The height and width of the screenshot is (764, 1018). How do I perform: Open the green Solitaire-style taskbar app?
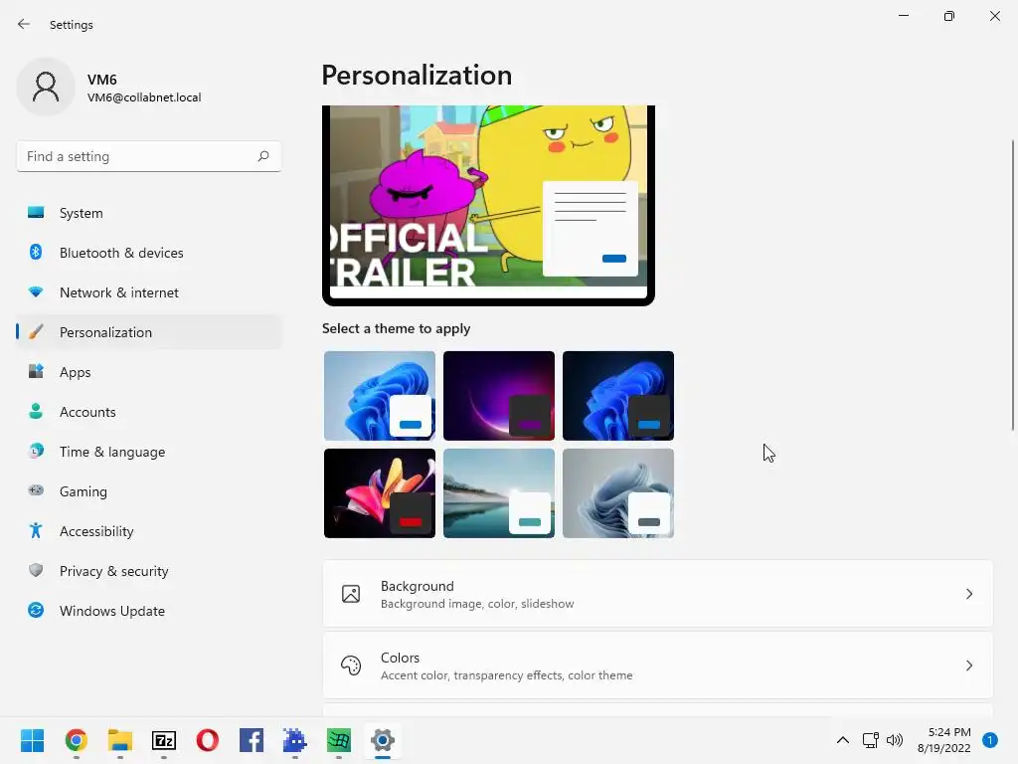click(x=339, y=740)
